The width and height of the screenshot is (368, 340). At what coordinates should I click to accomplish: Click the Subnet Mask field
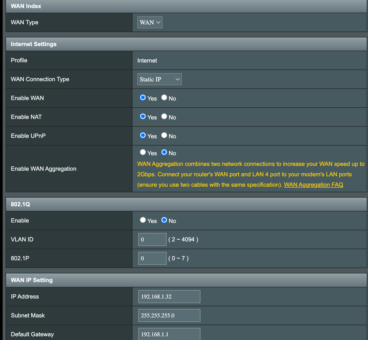tap(169, 315)
